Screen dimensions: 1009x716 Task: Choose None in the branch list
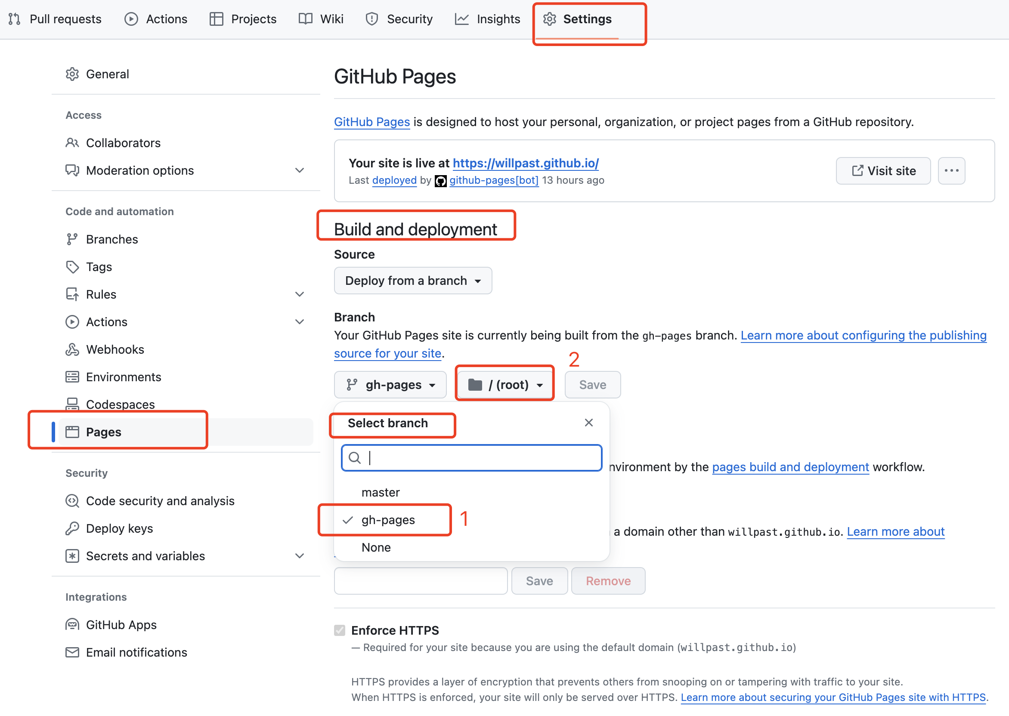376,548
